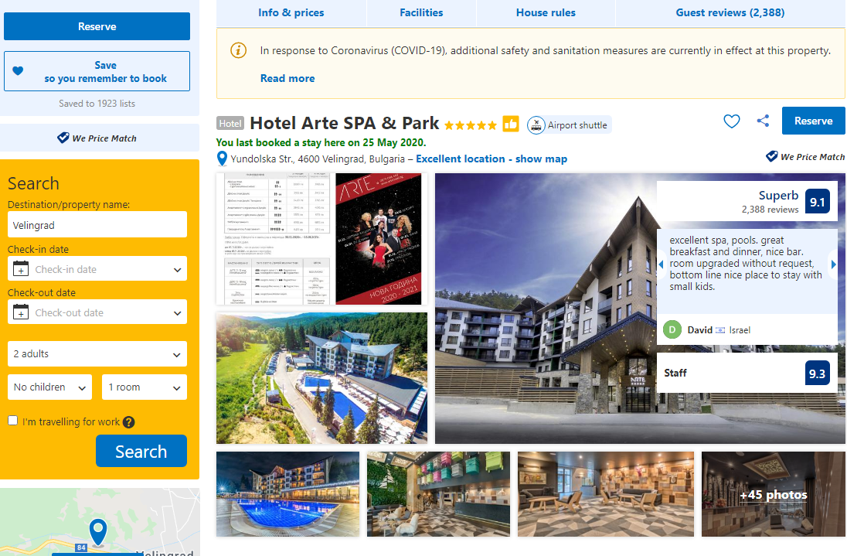The width and height of the screenshot is (847, 556).
Task: Show the previous guest review with the left arrow
Action: [662, 264]
